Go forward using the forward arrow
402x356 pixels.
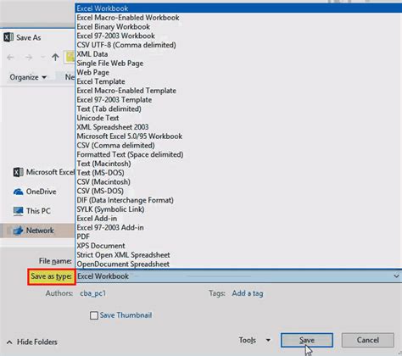[x=29, y=58]
